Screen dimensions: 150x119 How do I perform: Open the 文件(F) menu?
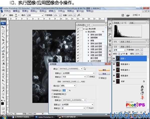[7, 11]
